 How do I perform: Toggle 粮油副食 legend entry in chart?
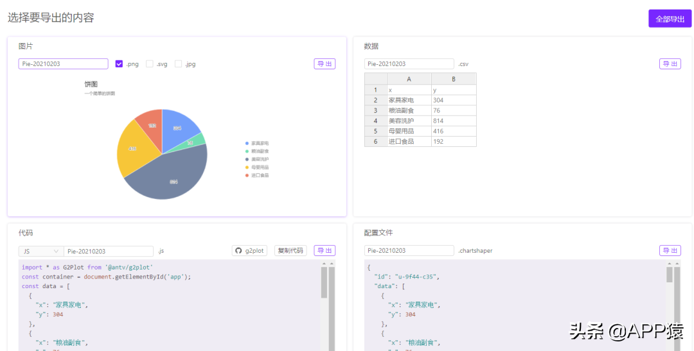[x=256, y=151]
